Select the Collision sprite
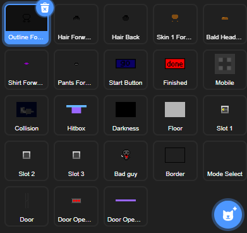The height and width of the screenshot is (233, 247). pos(27,115)
